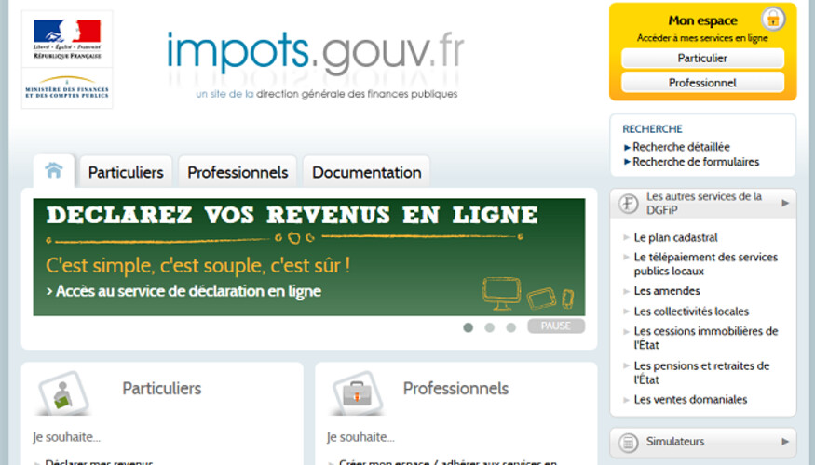
Task: Click the Simulateurs calculator icon
Action: tap(630, 442)
